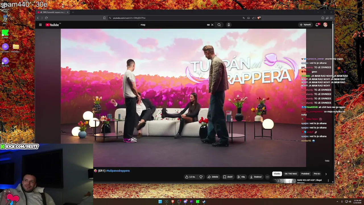Open Brave browser from the taskbar

[173, 202]
